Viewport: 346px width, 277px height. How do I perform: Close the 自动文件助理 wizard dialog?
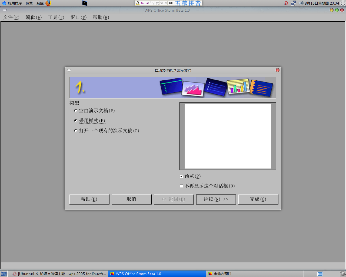pyautogui.click(x=277, y=70)
